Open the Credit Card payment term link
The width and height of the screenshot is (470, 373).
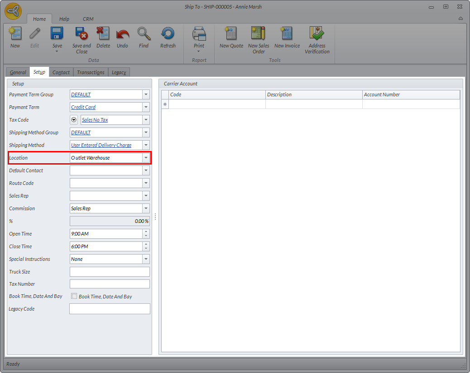coord(83,107)
